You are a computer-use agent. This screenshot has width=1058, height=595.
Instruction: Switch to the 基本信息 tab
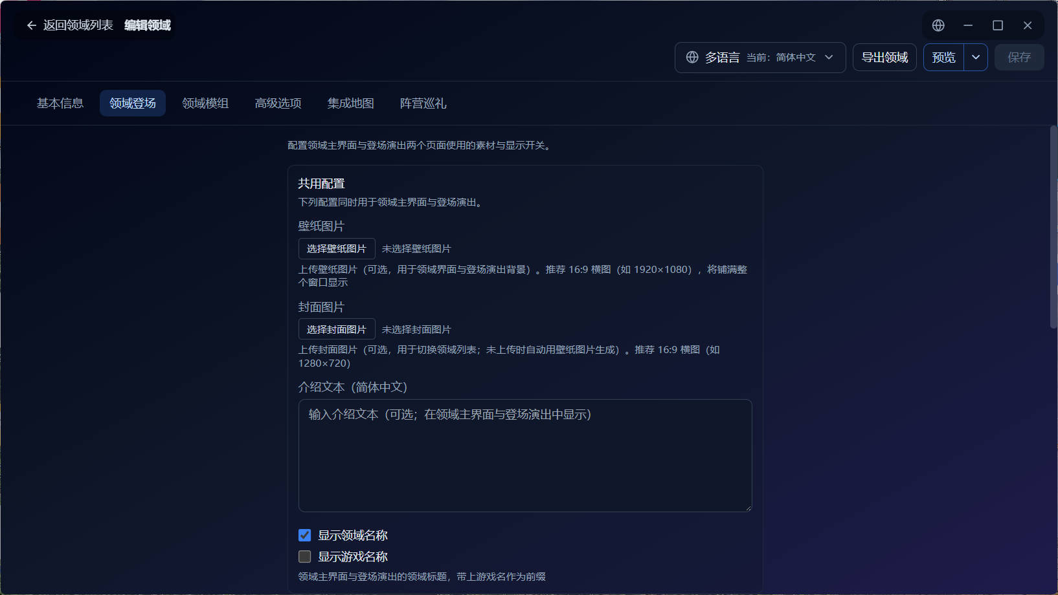[60, 103]
